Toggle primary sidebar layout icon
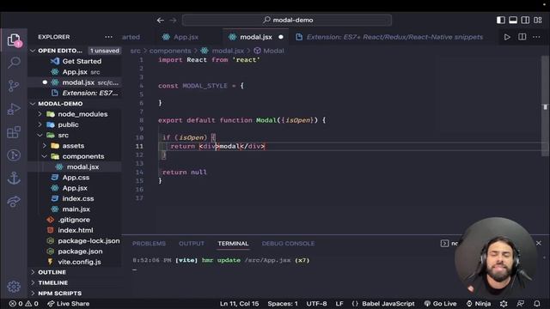Viewport: 550px width, 309px height. tap(500, 20)
